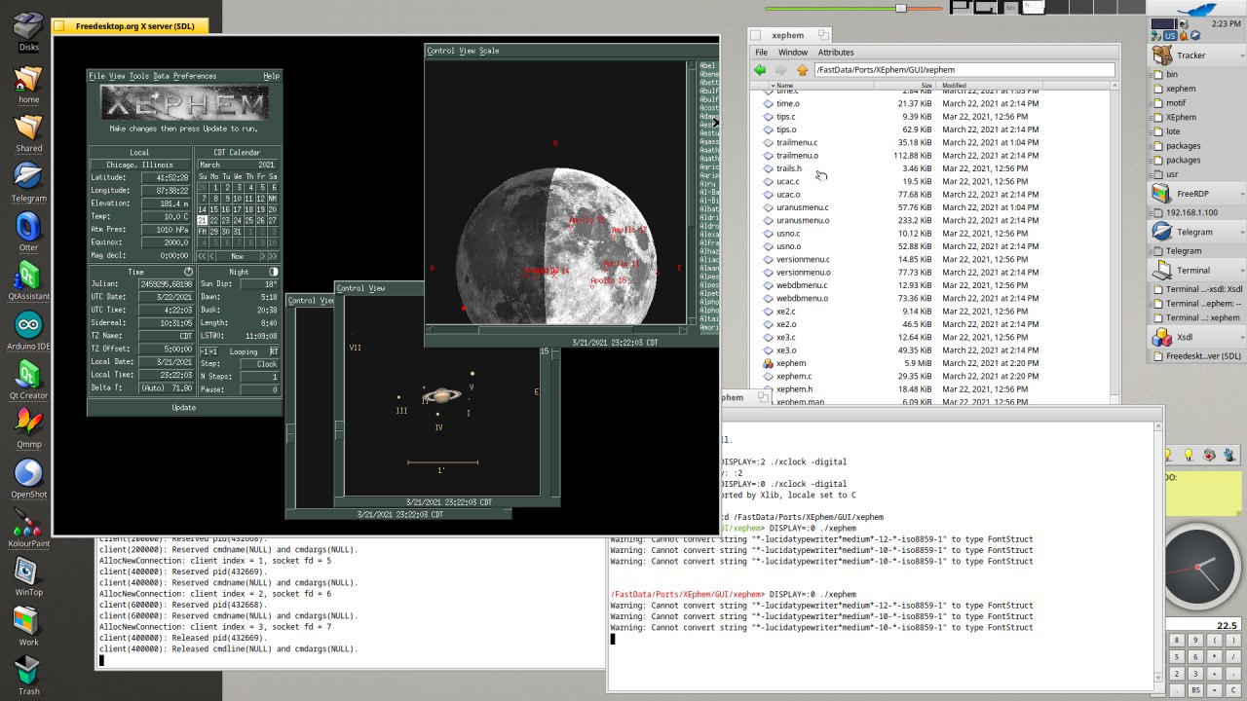Click the Night panel moon-phase icon
1247x701 pixels.
coord(274,272)
